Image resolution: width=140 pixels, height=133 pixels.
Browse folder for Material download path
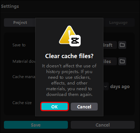122,61
